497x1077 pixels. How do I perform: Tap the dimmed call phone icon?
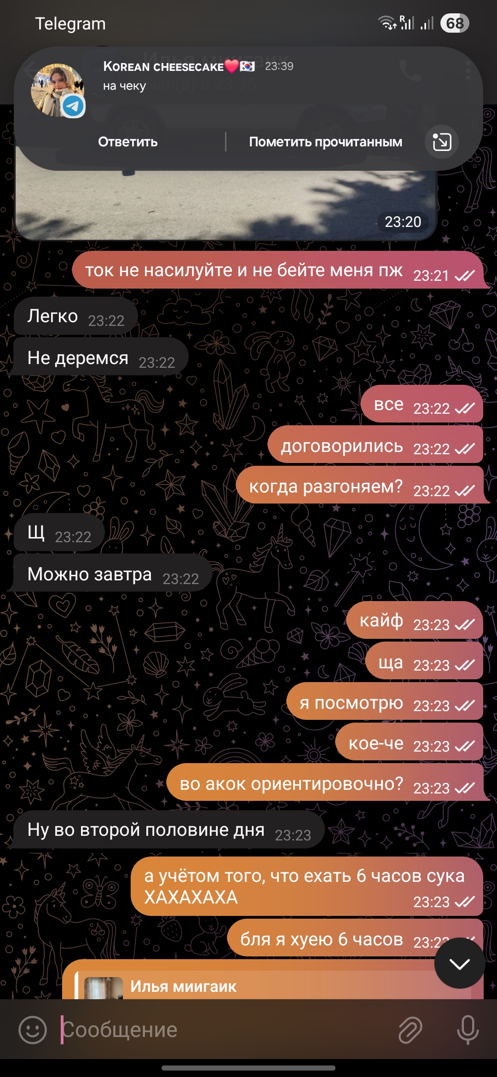pyautogui.click(x=410, y=70)
